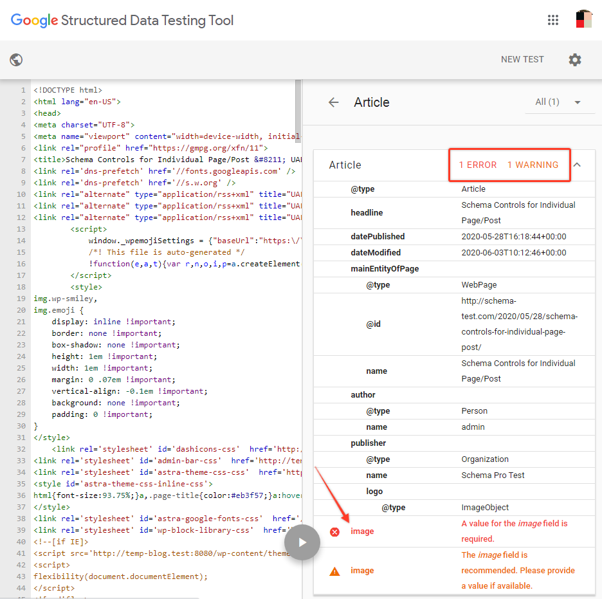Click the 1 WARNING label
602x599 pixels.
pos(533,165)
